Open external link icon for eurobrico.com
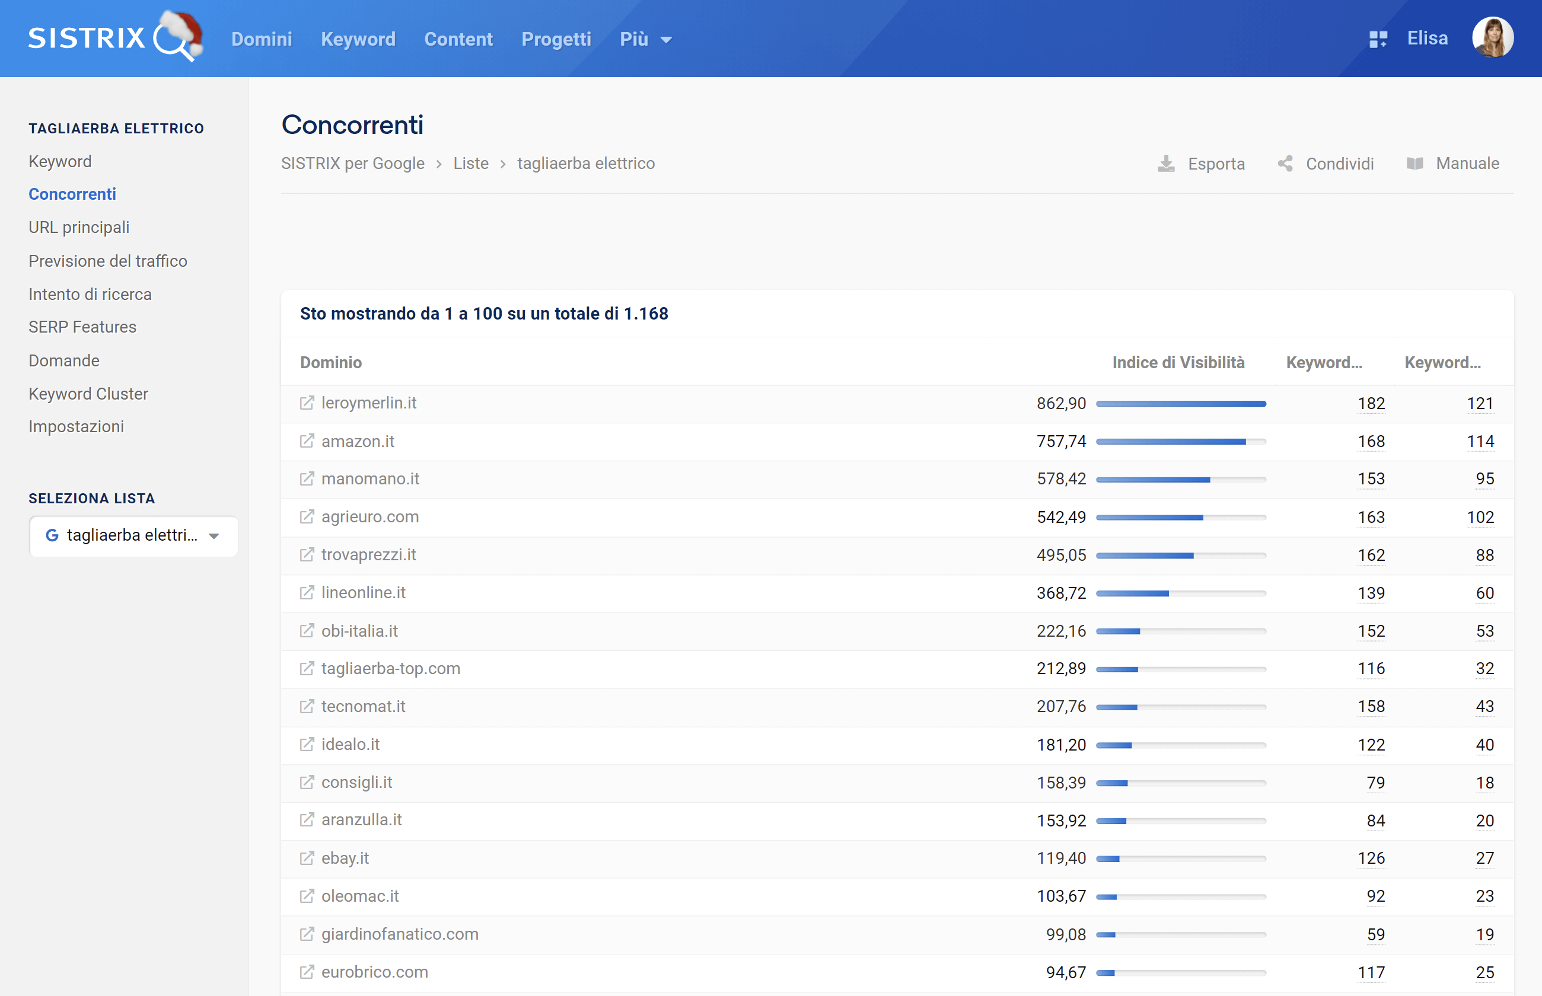Viewport: 1542px width, 996px height. 307,972
